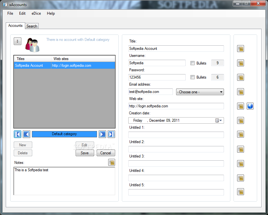Screen dimensions: 268x215
Task: Switch to the Search tab
Action: [32, 26]
